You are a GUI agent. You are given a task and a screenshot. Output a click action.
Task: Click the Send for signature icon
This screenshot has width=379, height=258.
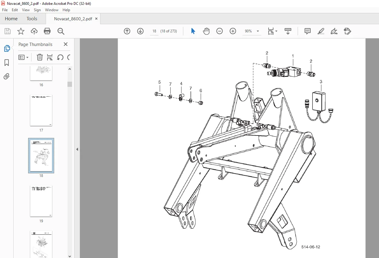click(347, 31)
